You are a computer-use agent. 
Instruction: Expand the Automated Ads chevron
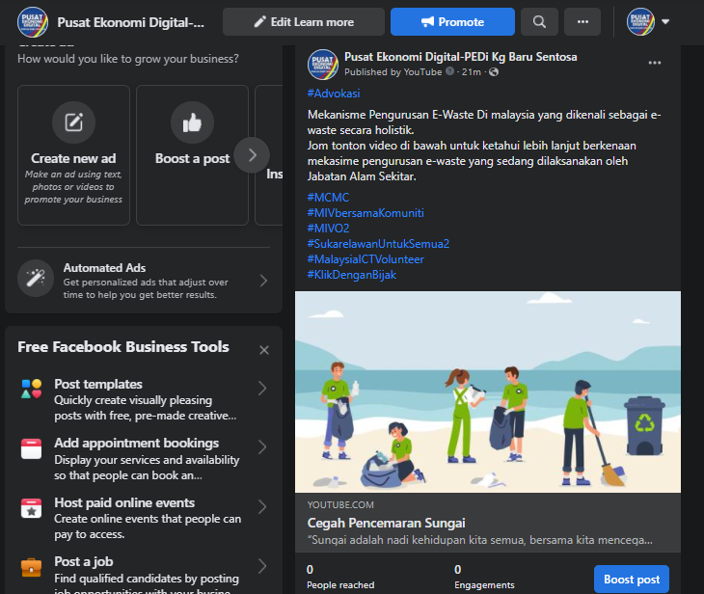point(263,281)
